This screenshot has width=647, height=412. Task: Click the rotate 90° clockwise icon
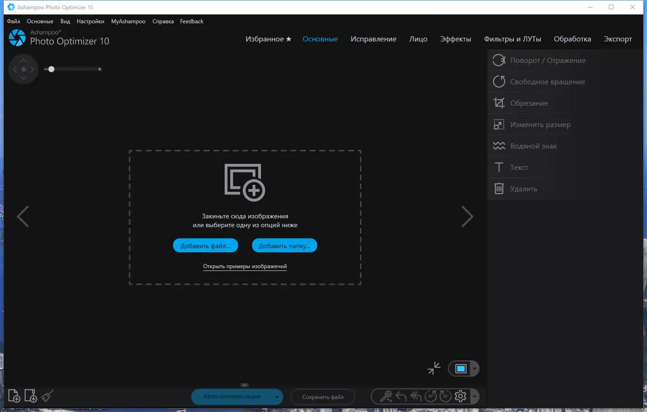(x=446, y=396)
